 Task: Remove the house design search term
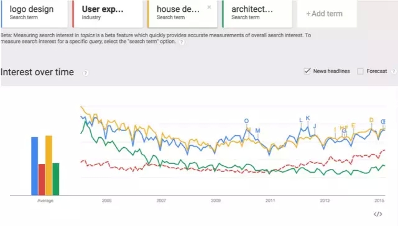(209, 7)
